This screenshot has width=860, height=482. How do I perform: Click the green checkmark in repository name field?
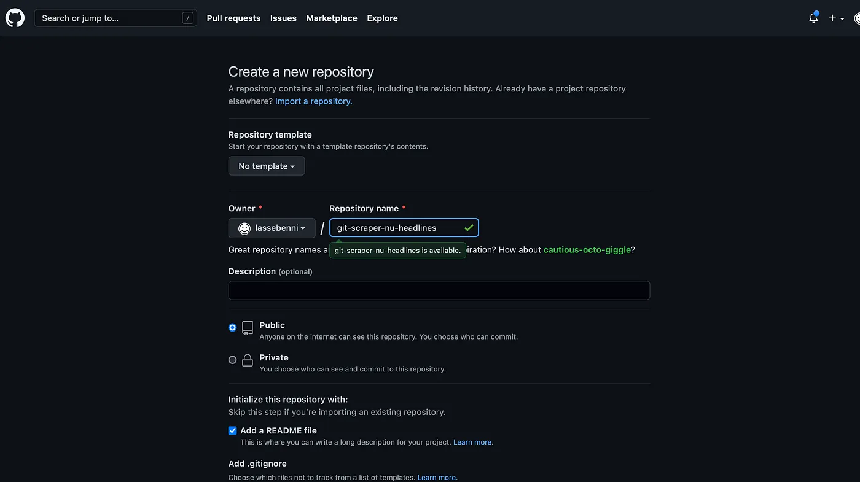click(469, 227)
